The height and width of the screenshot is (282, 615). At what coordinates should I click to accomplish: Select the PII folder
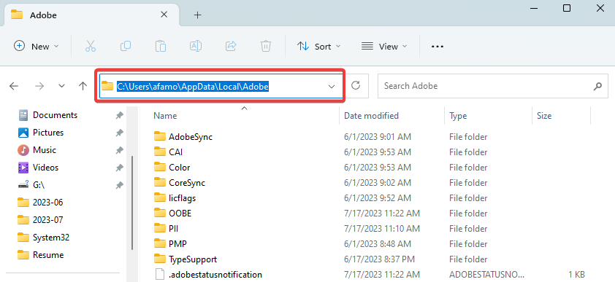click(173, 229)
